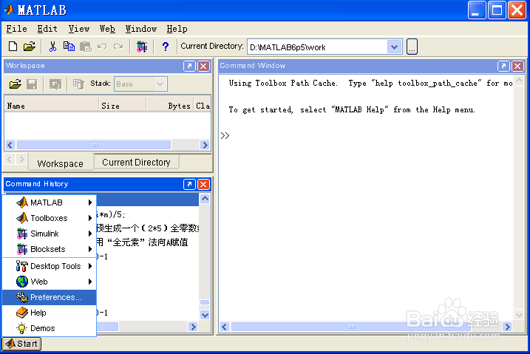Click the New file icon in toolbar
This screenshot has height=354, width=530.
click(13, 47)
